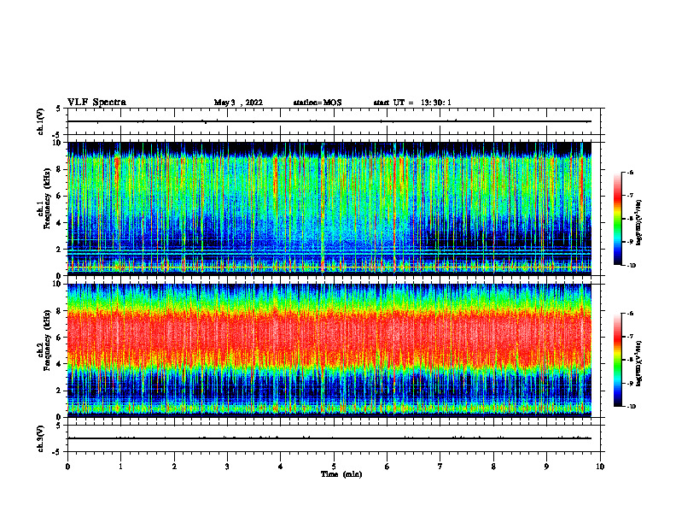Click the '-10' label on ch.1 color bar

[x=631, y=266]
